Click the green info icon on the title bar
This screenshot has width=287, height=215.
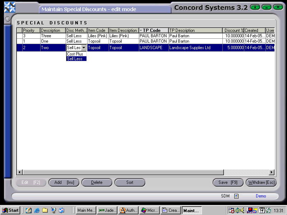coord(255,7)
